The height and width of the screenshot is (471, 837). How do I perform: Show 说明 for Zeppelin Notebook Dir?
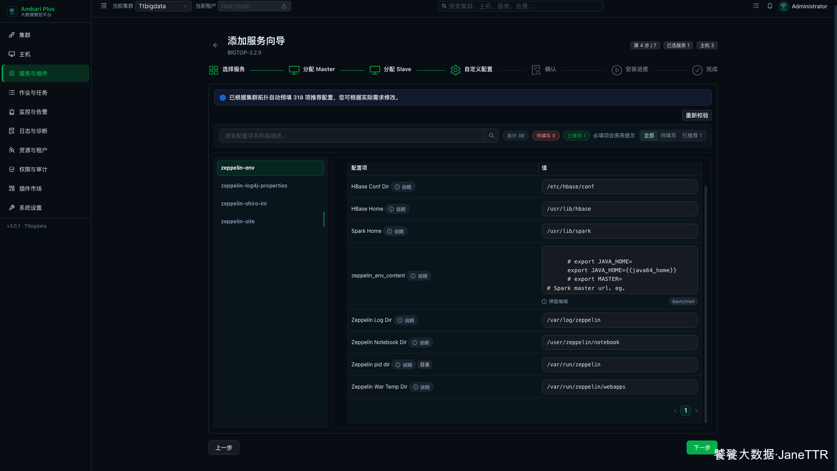click(421, 343)
